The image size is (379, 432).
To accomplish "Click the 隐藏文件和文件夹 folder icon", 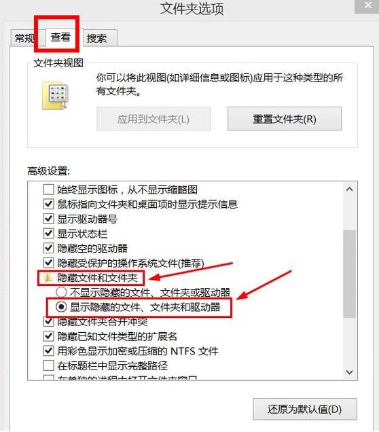I will tap(48, 278).
